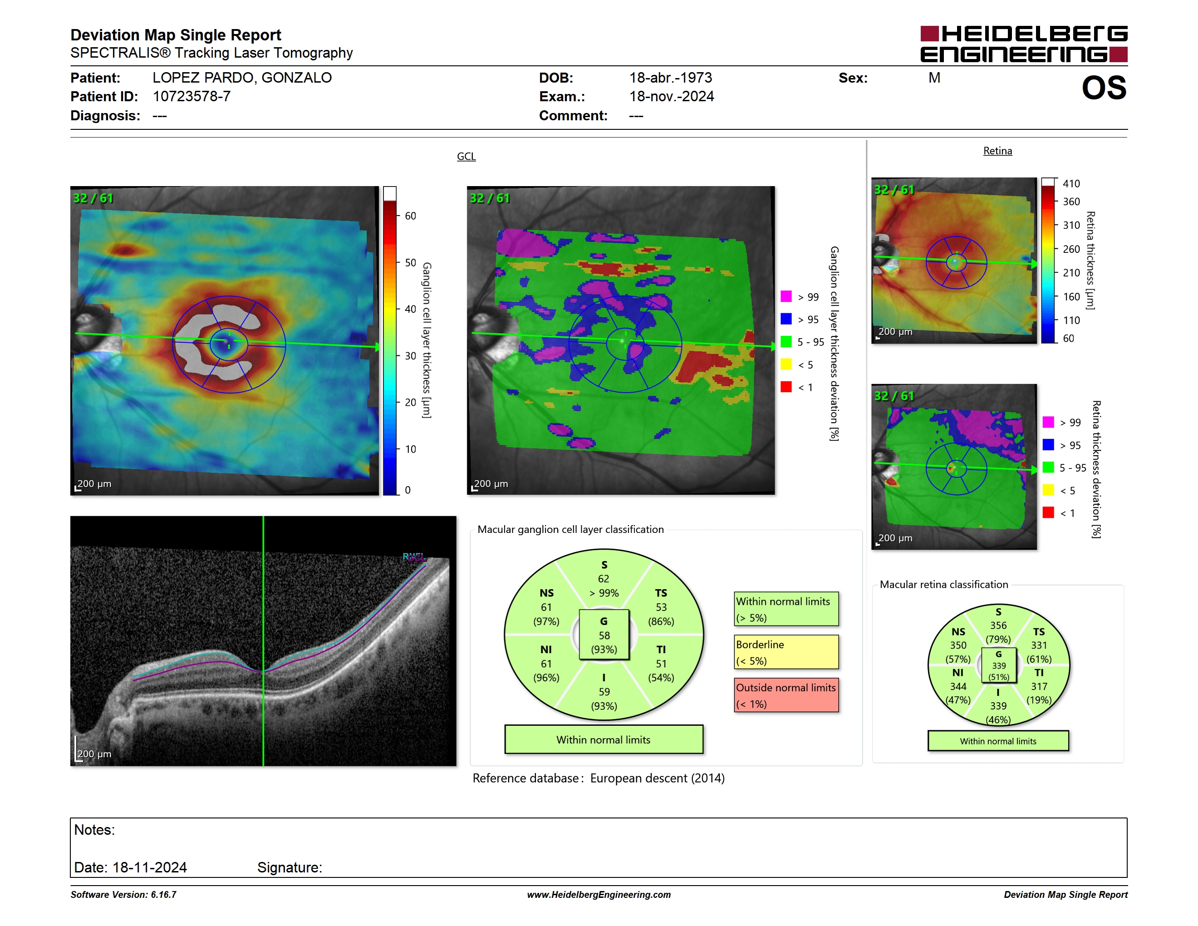Select red < 1 swatch in GCL legend
1198x926 pixels.
tap(786, 387)
